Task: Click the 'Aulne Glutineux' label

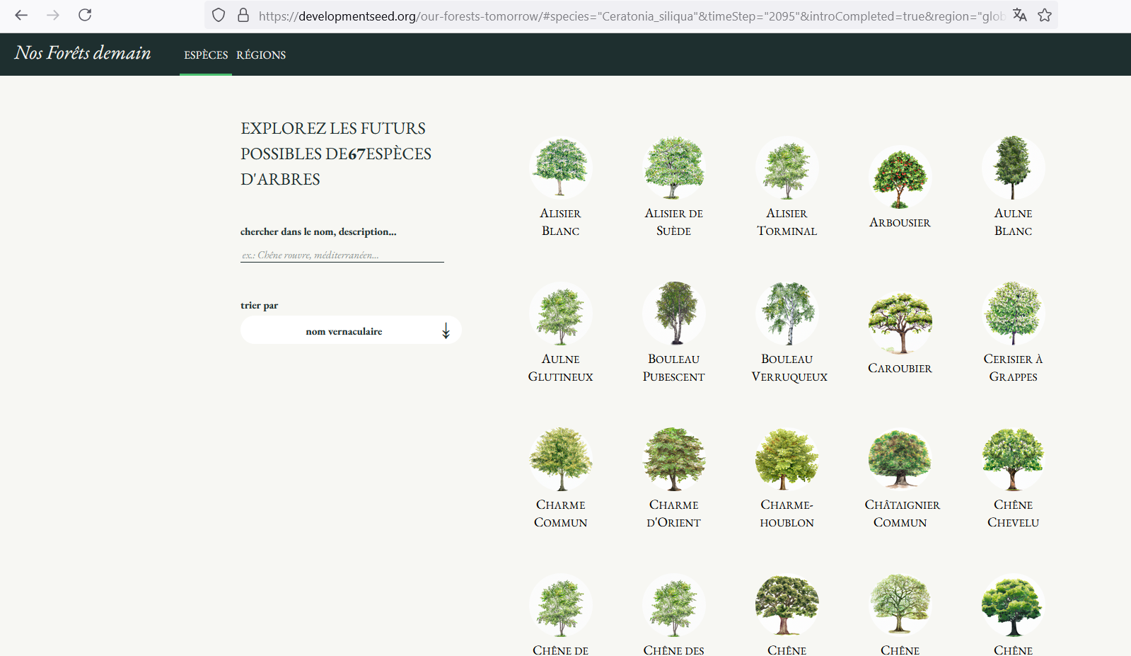Action: [561, 368]
